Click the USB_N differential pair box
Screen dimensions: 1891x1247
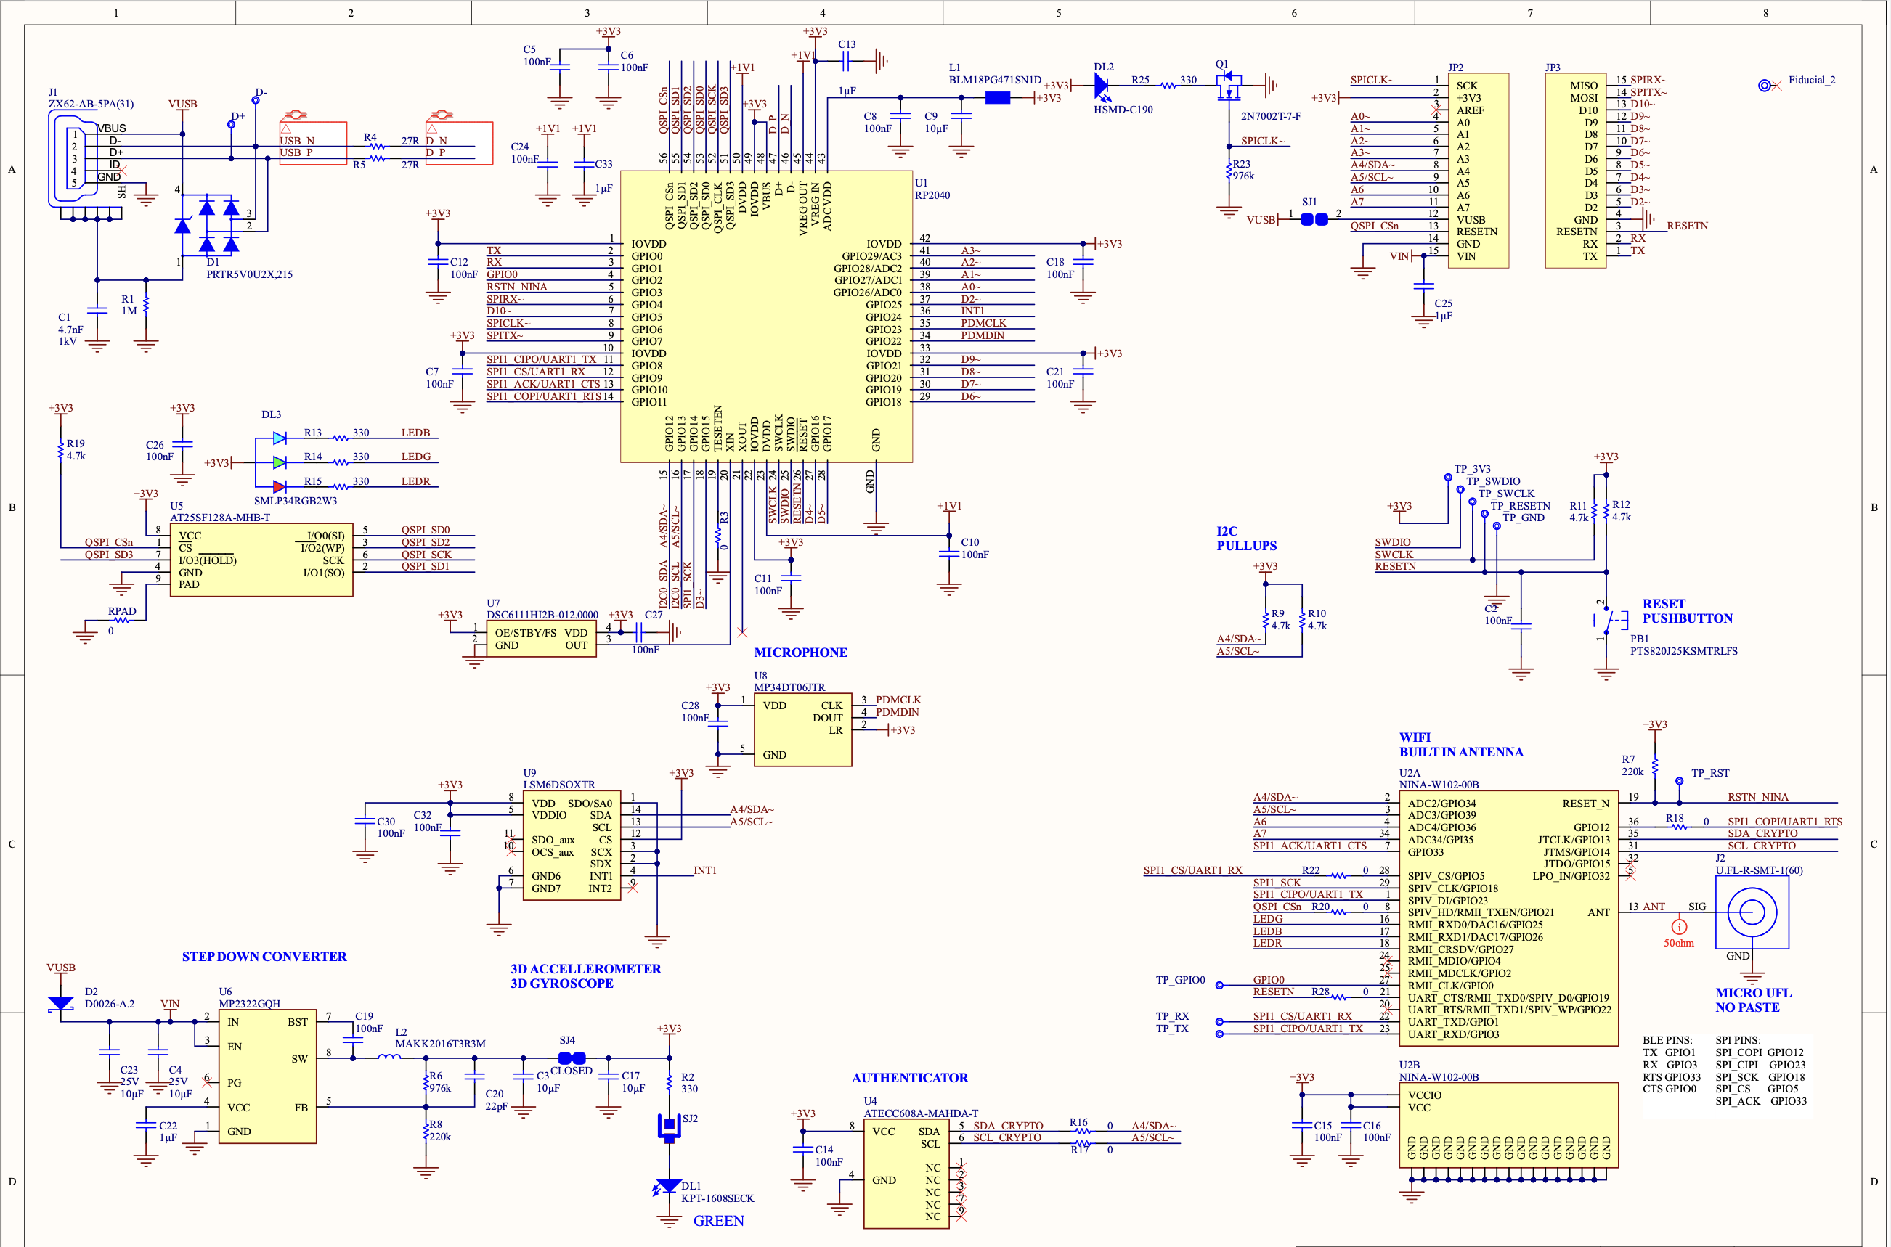click(x=314, y=143)
